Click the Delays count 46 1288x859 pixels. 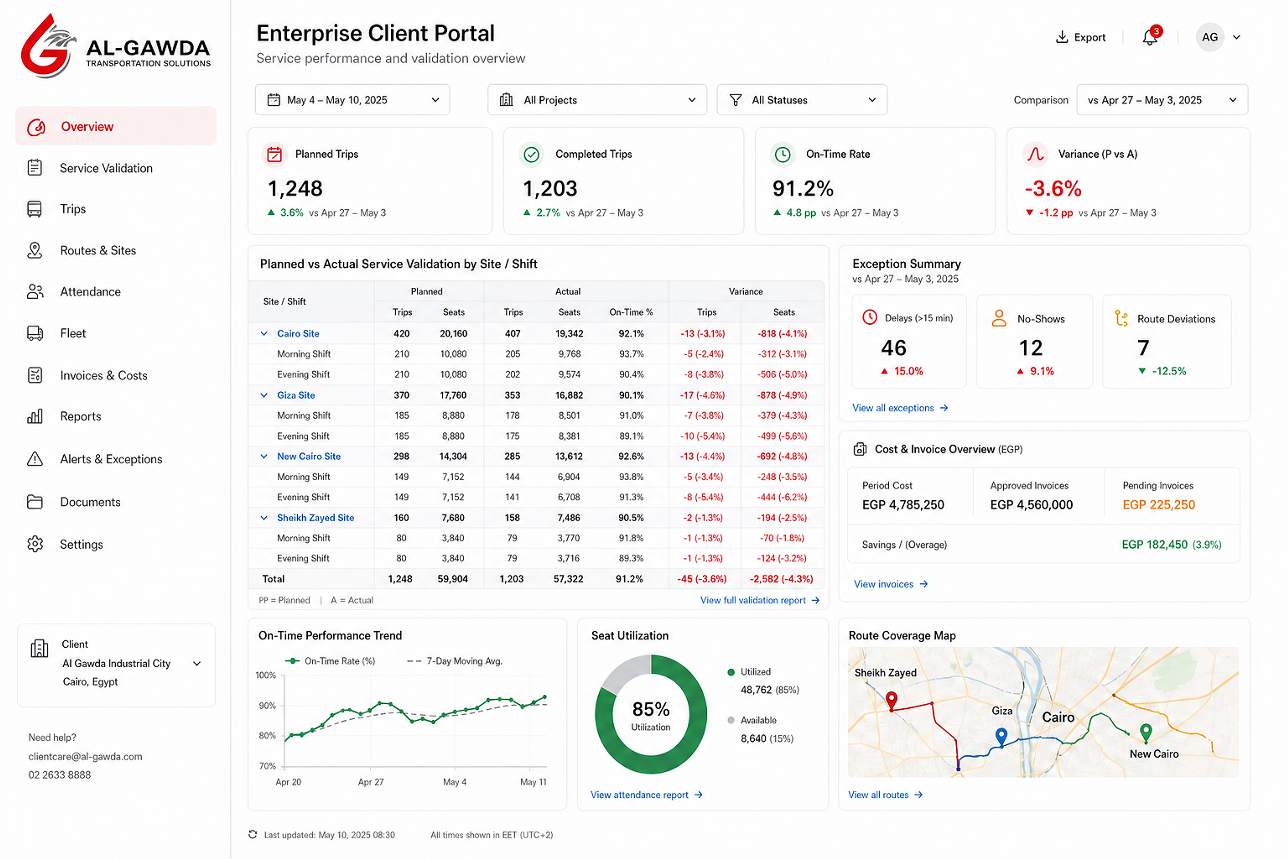pyautogui.click(x=893, y=348)
